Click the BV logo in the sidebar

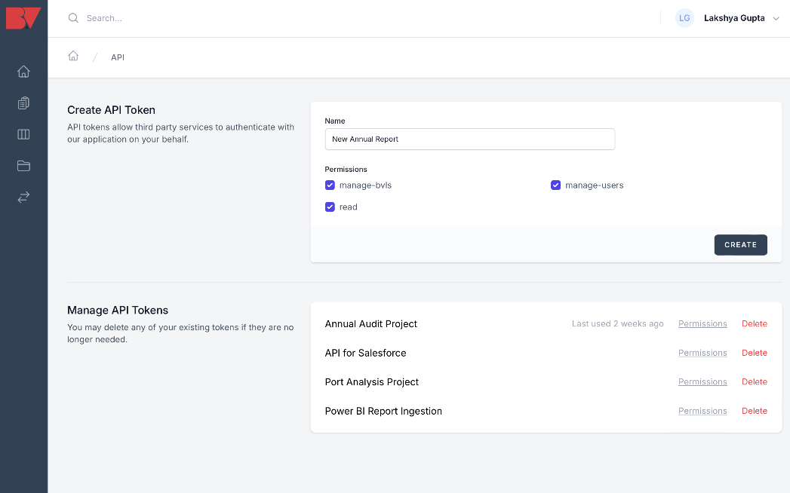click(x=23, y=18)
